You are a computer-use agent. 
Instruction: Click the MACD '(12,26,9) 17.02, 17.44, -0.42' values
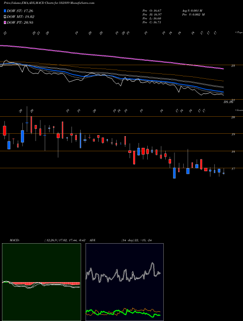pos(66,240)
